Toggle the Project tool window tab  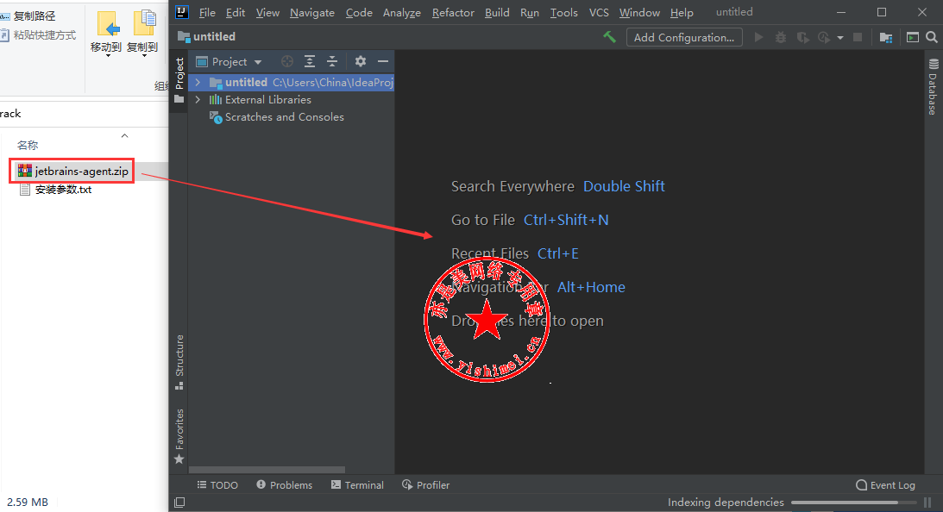pyautogui.click(x=179, y=80)
